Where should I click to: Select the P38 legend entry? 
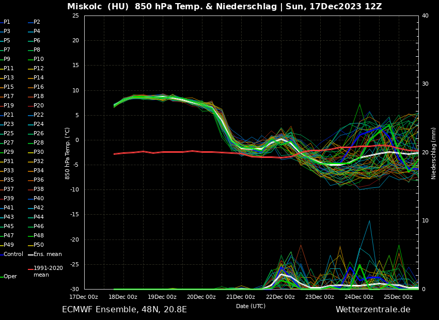(39, 189)
